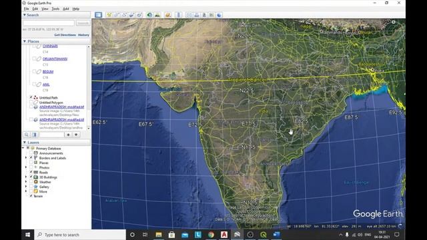Click the 3D Buildings layer icon

click(x=35, y=177)
